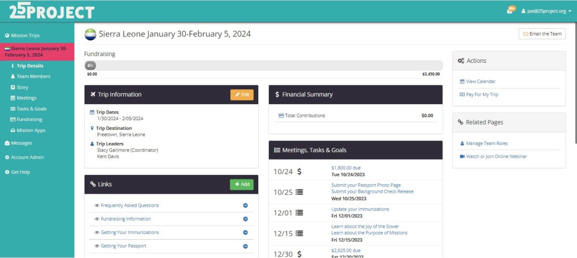Open Team Members in sidebar
Image resolution: width=577 pixels, height=258 pixels.
(x=33, y=76)
